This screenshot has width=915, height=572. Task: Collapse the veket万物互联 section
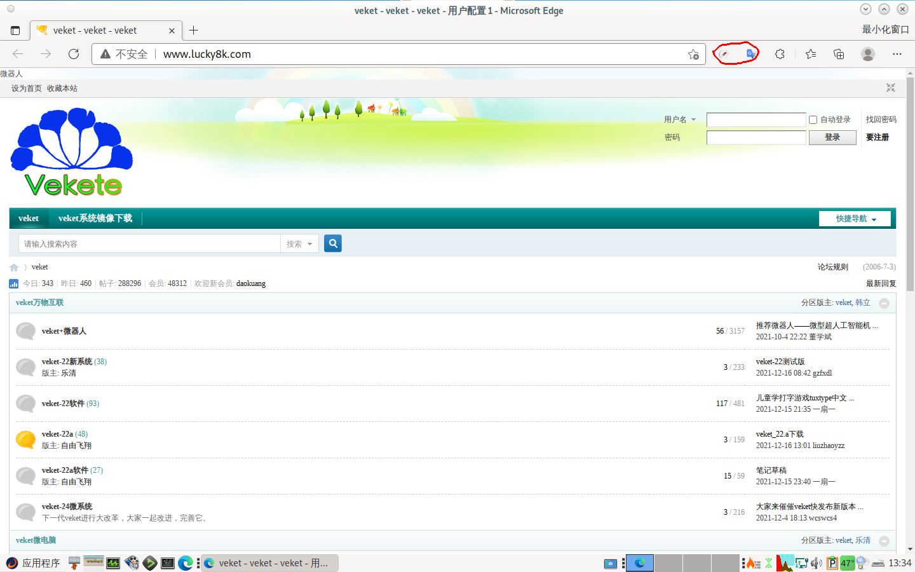(x=884, y=303)
